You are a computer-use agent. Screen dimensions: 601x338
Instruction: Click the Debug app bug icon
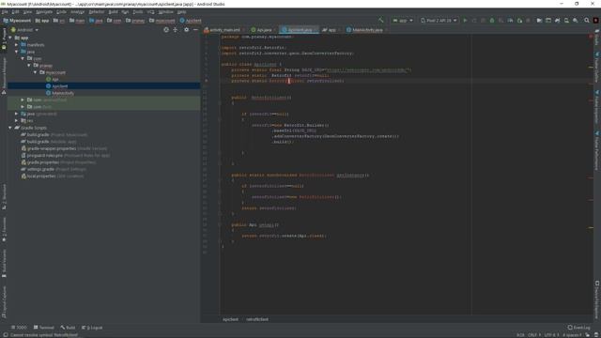(492, 21)
